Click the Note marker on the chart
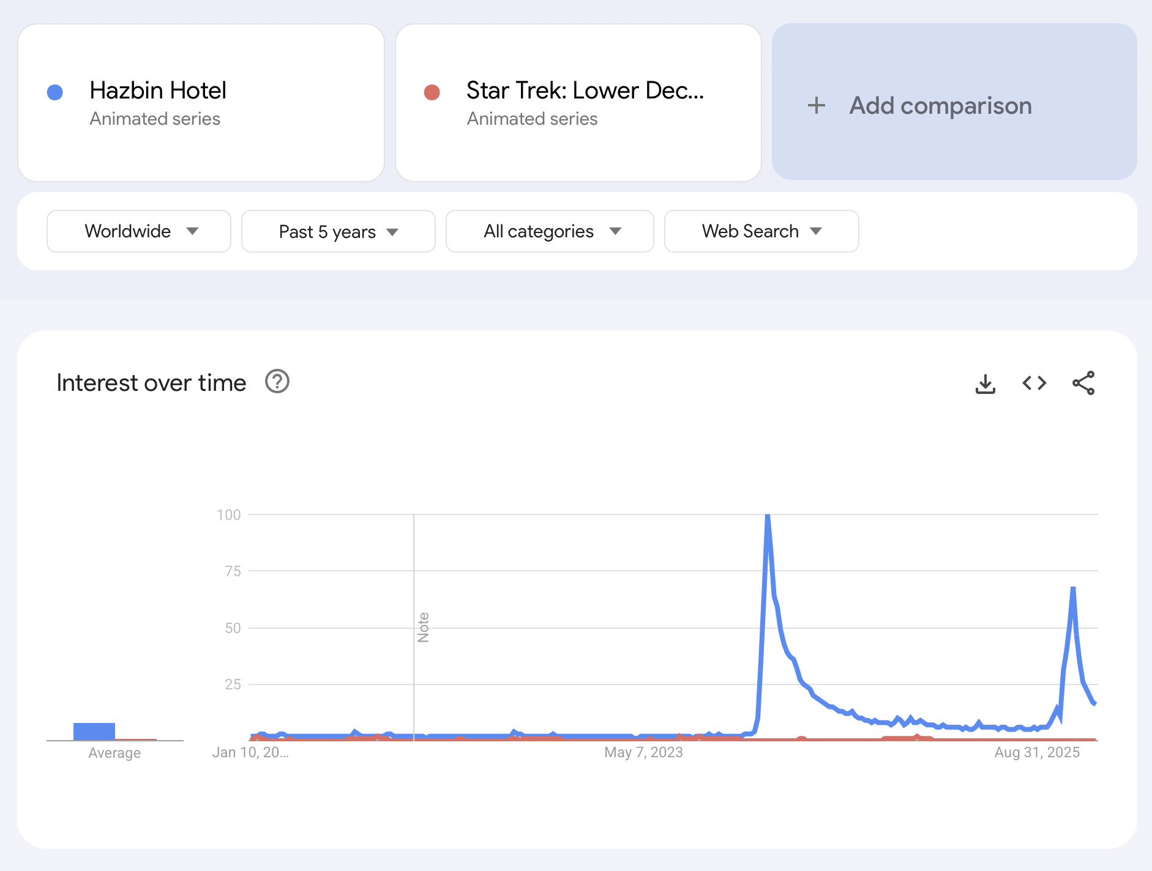 (x=423, y=627)
